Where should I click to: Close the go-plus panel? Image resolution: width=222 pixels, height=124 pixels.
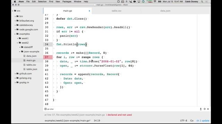pos(208,109)
